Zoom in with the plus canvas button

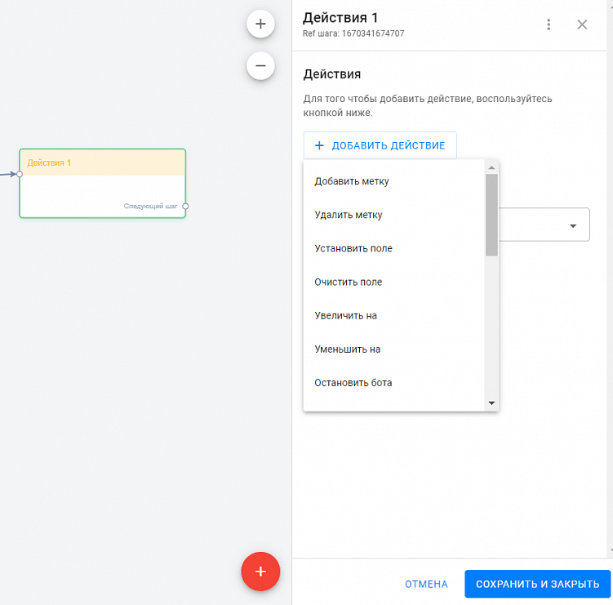point(260,24)
